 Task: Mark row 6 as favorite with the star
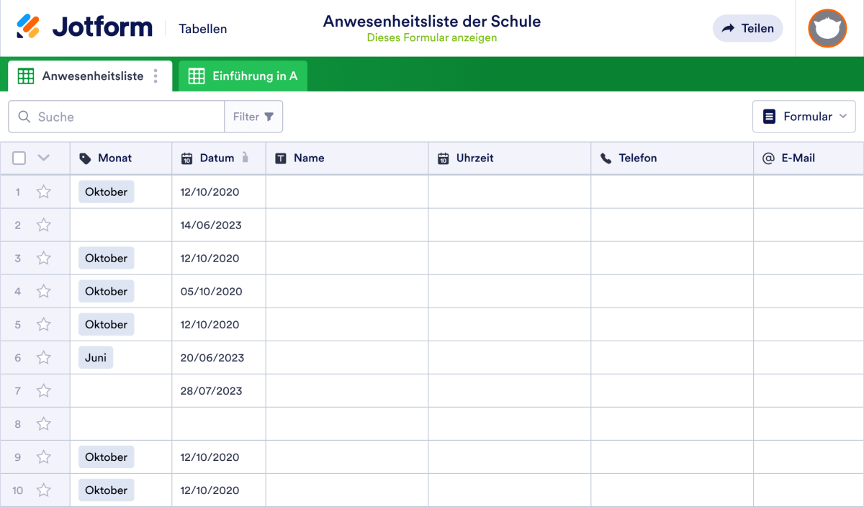[44, 357]
